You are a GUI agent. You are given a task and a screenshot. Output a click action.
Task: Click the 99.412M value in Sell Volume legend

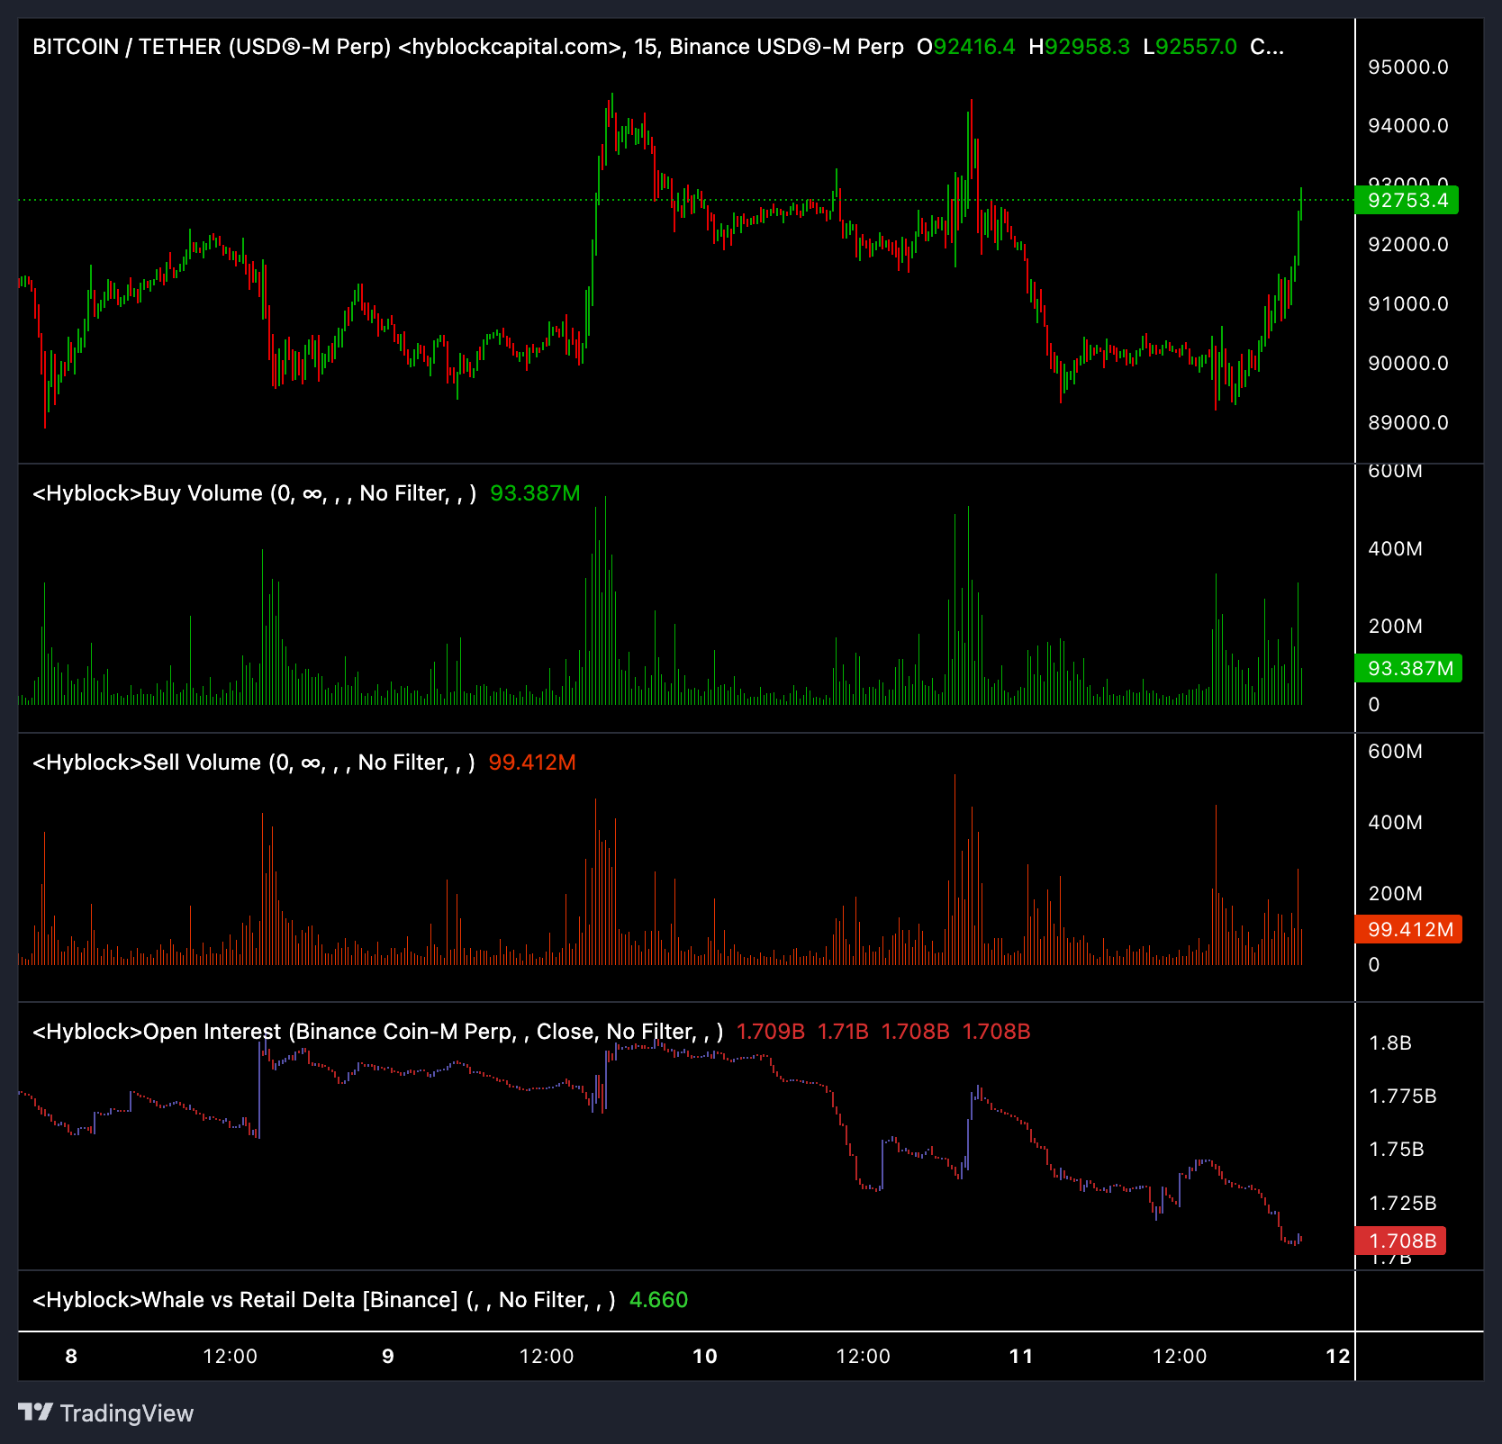tap(532, 763)
